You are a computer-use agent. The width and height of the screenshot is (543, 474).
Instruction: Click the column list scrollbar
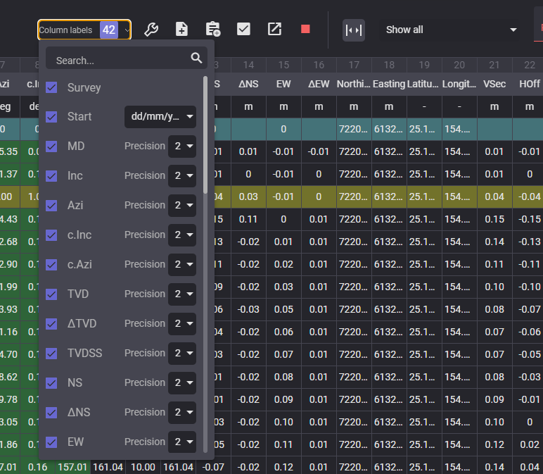[205, 134]
